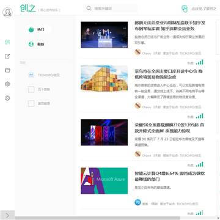
Task: Click heat signal bars under the Azure article
Action: pyautogui.click(x=200, y=213)
